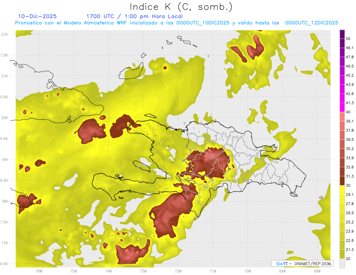Click the 'Indice K (C, somb.)' map title
356x275 pixels.
click(181, 7)
